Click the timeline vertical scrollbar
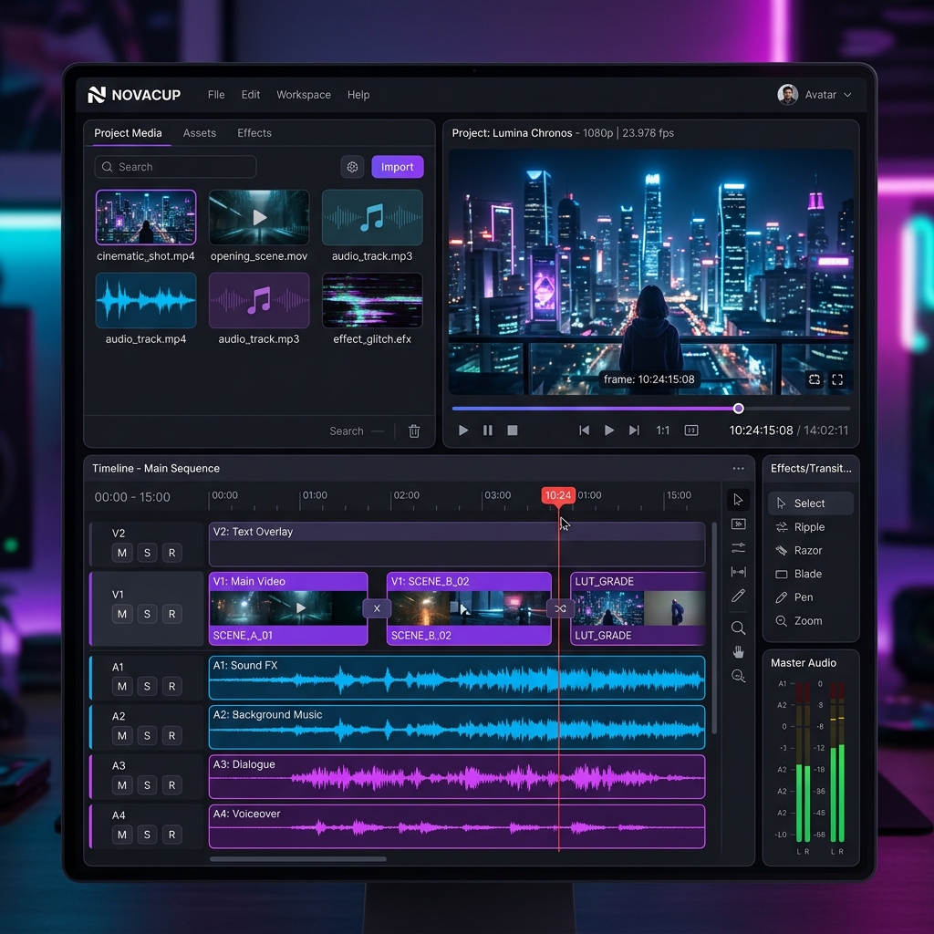934x934 pixels. [x=714, y=628]
